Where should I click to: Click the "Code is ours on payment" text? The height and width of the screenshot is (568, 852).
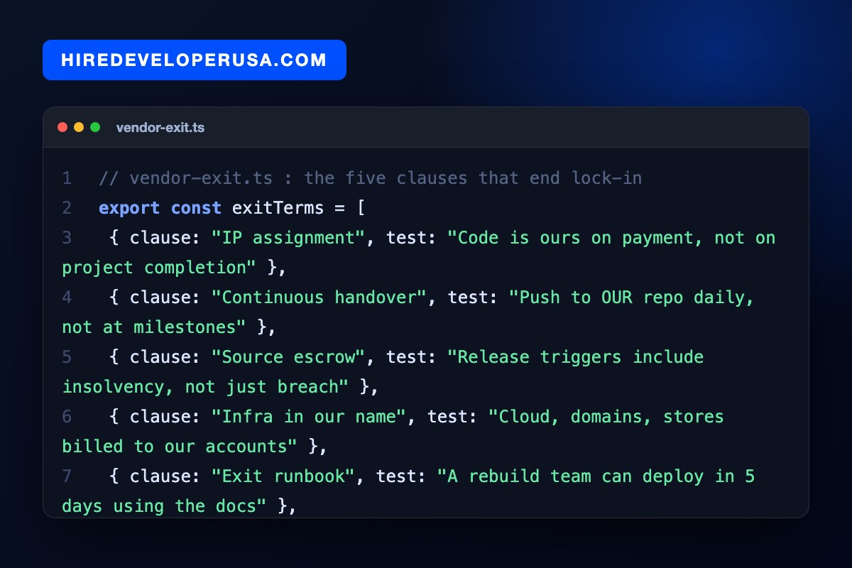[x=575, y=238]
